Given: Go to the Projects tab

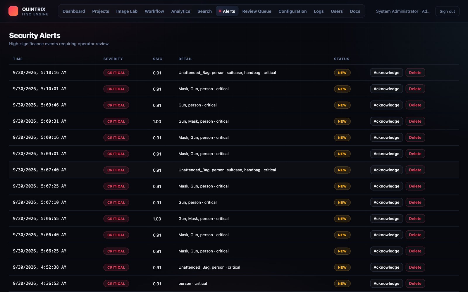Looking at the screenshot, I should 101,11.
